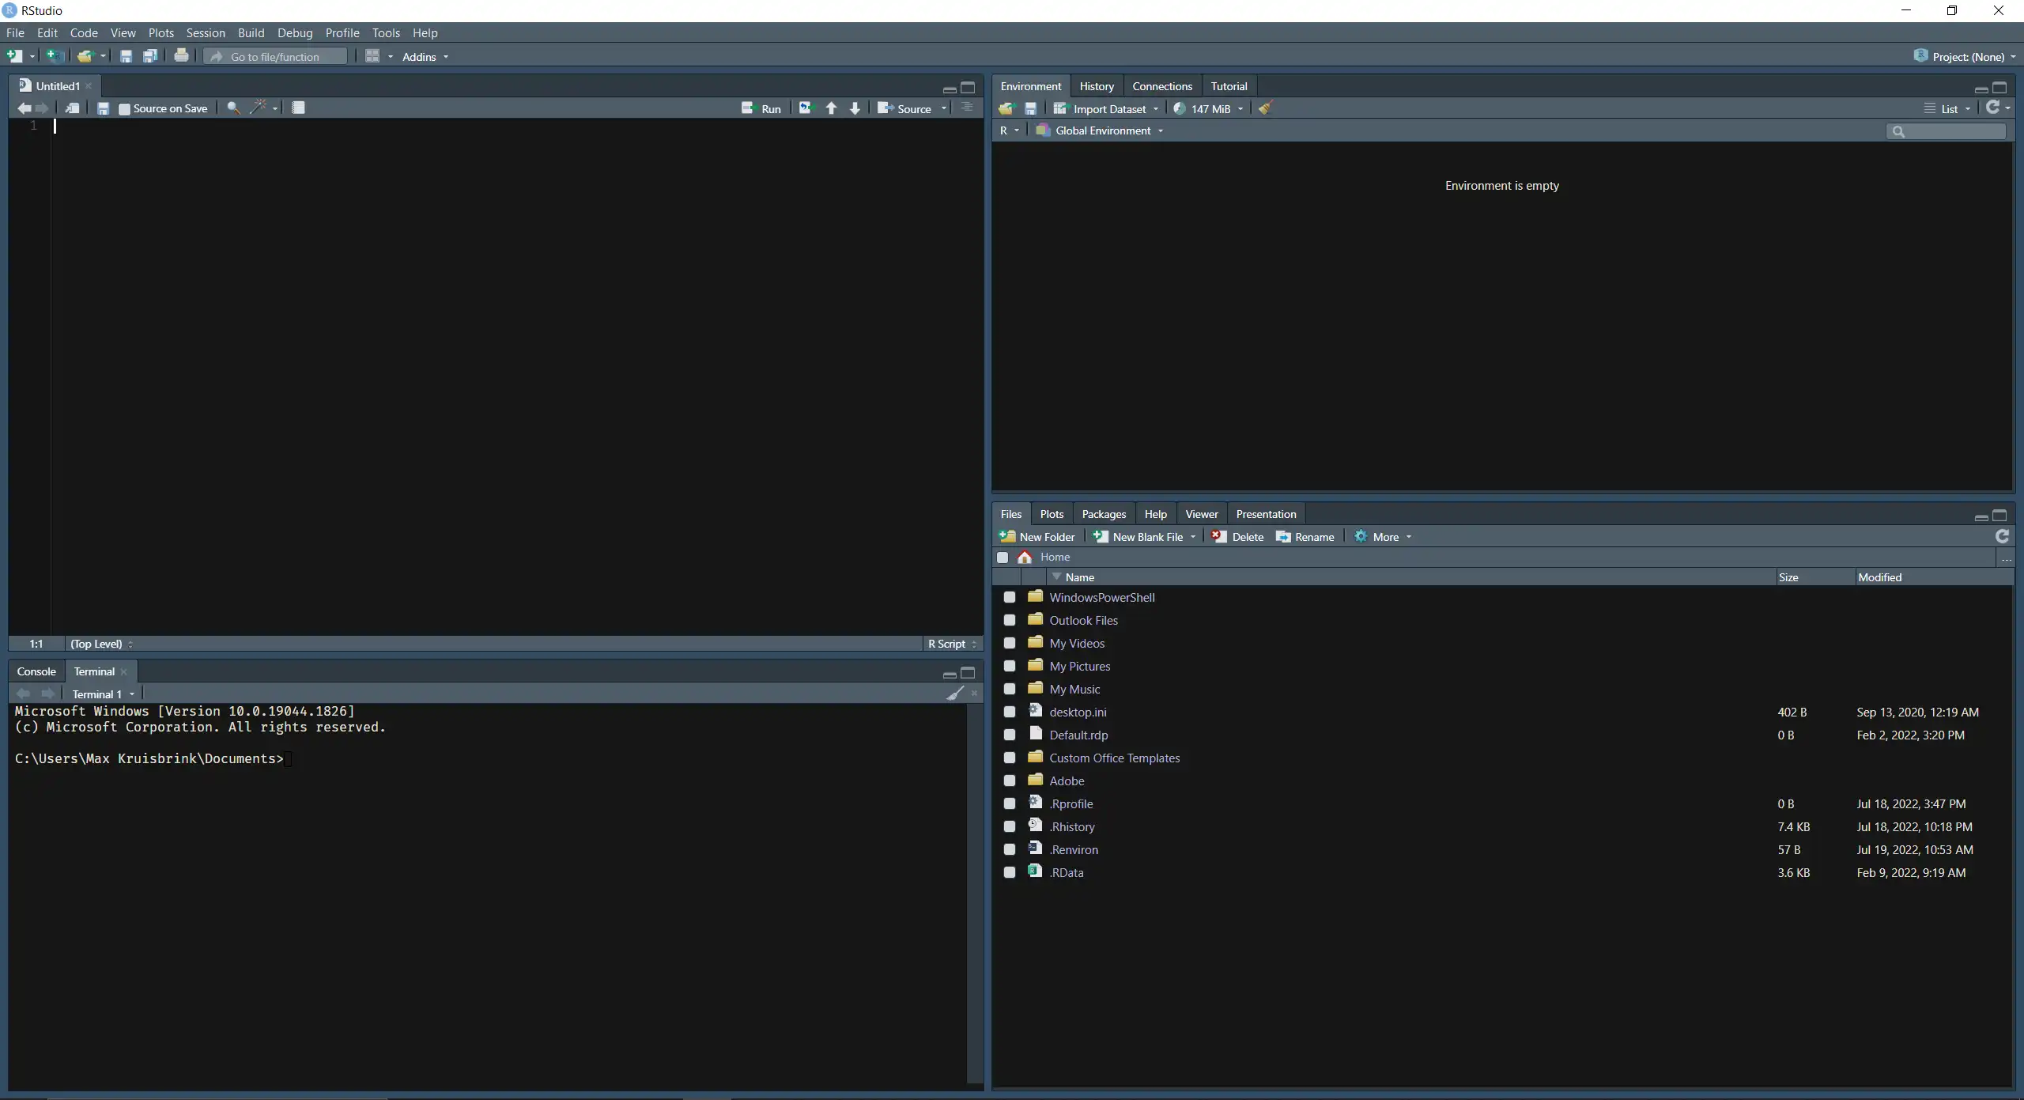Tick the Outlook Files checkbox
Viewport: 2024px width, 1100px height.
1010,620
